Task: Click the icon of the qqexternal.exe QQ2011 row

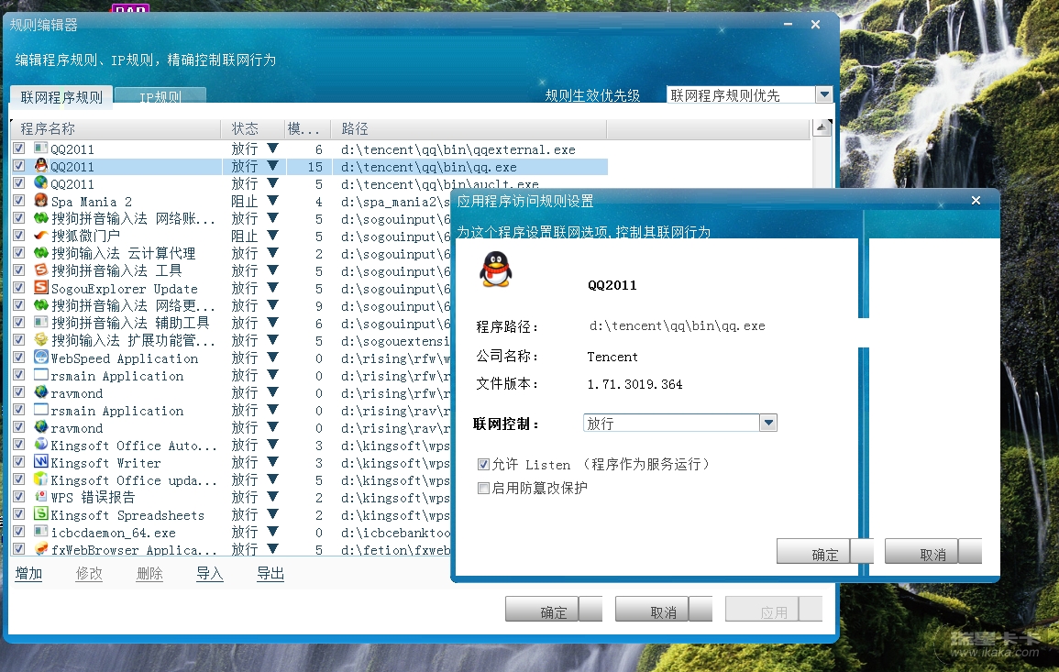Action: click(40, 148)
